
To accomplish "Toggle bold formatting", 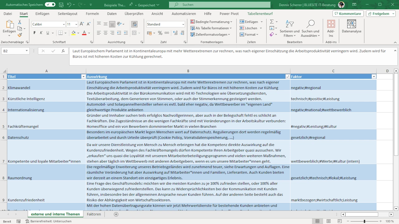I will pos(35,33).
